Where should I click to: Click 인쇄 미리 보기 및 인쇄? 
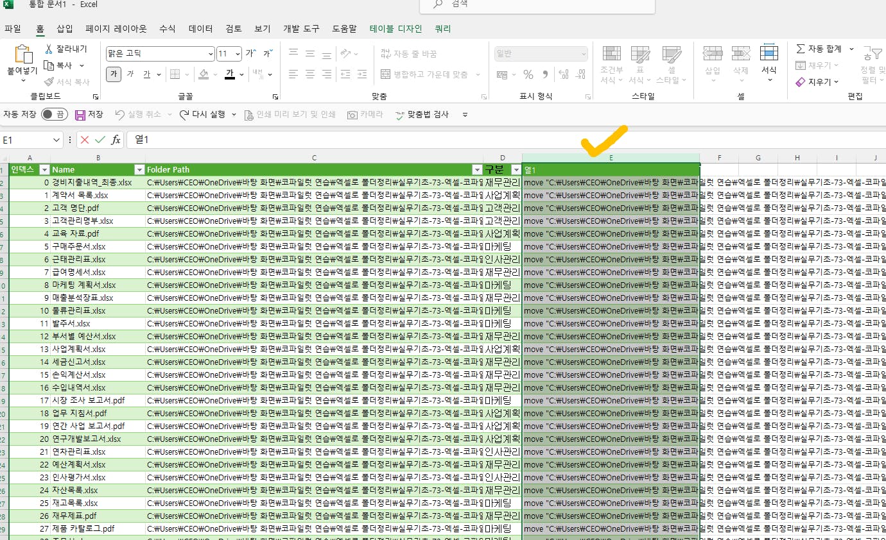point(290,115)
